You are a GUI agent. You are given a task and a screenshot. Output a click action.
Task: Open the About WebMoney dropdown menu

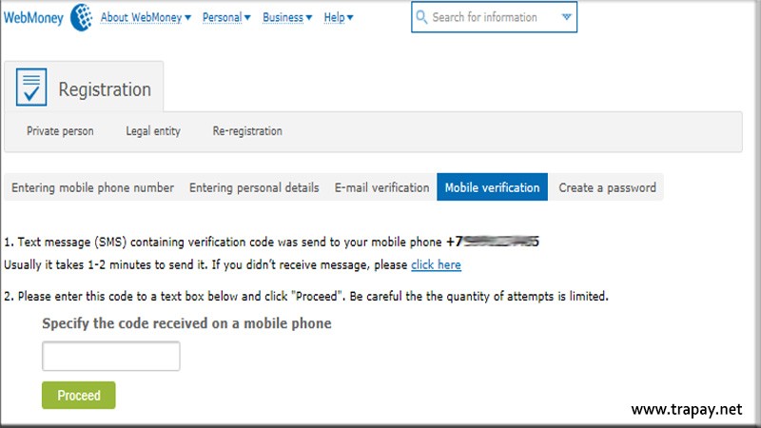(x=146, y=17)
